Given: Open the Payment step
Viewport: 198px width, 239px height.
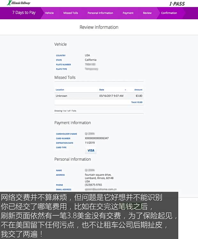Looking at the screenshot, I should (128, 13).
